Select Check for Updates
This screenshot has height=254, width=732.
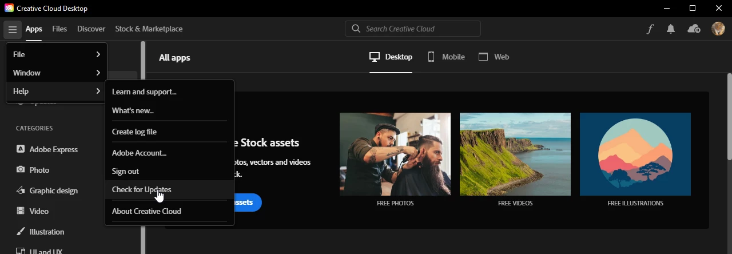coord(169,189)
